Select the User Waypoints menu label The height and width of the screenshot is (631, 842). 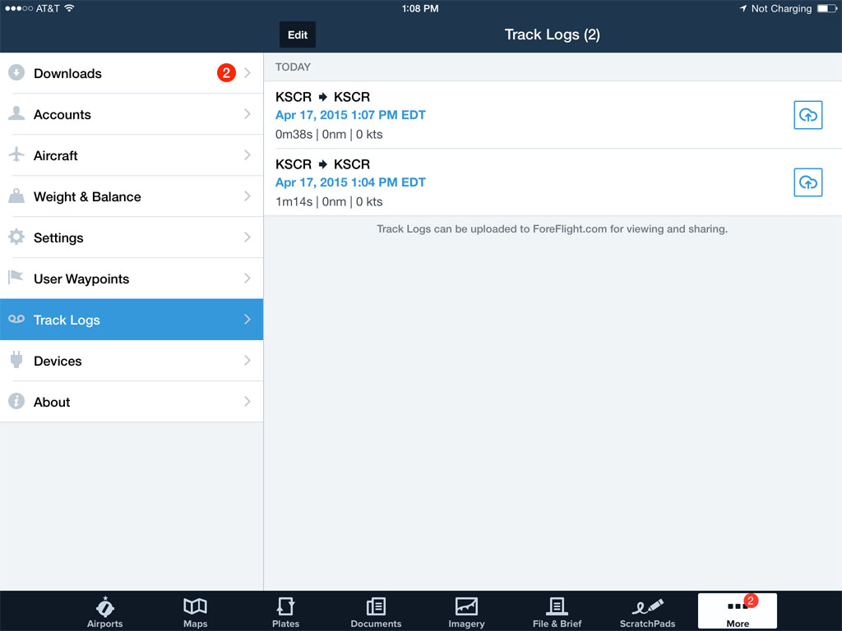click(x=81, y=279)
